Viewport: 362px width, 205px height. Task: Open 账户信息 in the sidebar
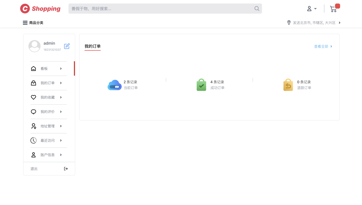(x=47, y=155)
